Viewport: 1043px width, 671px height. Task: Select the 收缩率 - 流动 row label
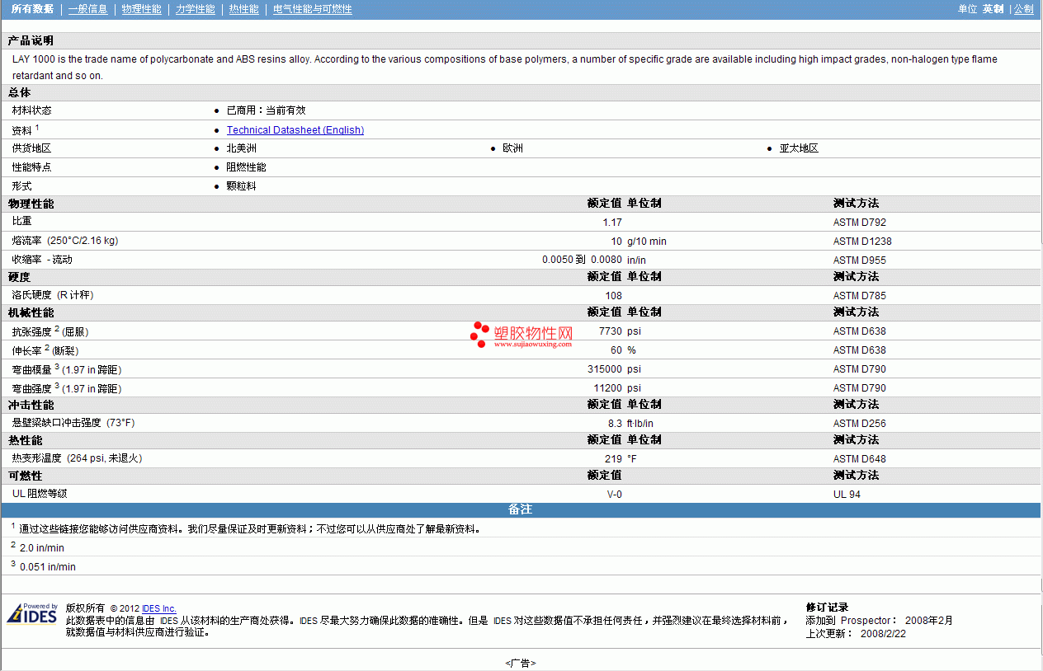tap(41, 260)
